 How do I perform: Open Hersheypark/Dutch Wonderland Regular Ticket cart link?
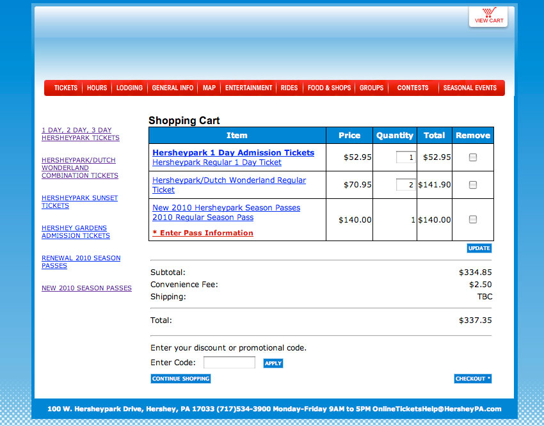[229, 185]
